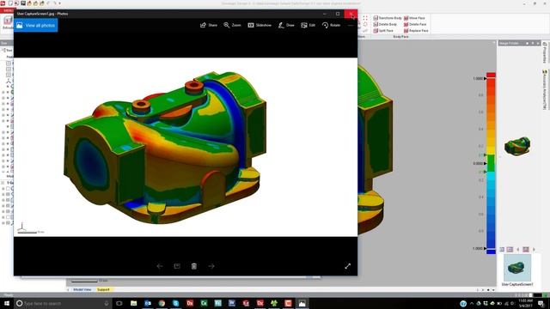Start a Slideshow in Photos
The width and height of the screenshot is (550, 309).
[260, 25]
